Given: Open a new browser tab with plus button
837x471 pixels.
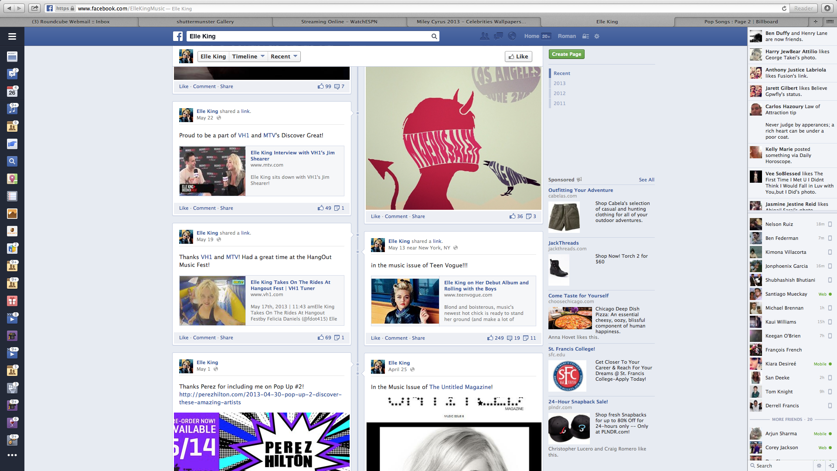Looking at the screenshot, I should [815, 21].
